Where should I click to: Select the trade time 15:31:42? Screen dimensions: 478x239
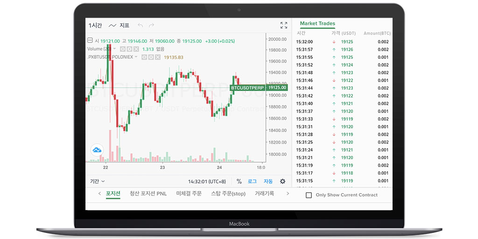click(x=304, y=96)
